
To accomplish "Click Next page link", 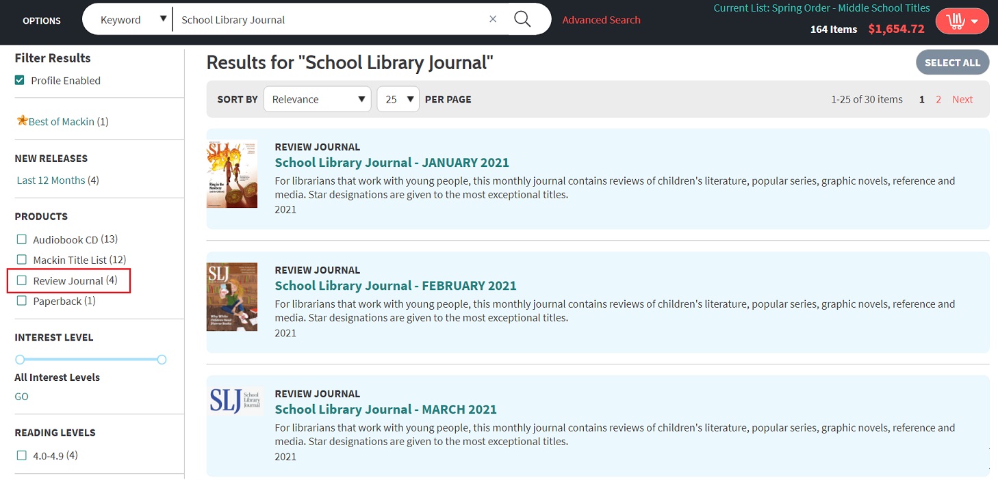I will coord(962,99).
